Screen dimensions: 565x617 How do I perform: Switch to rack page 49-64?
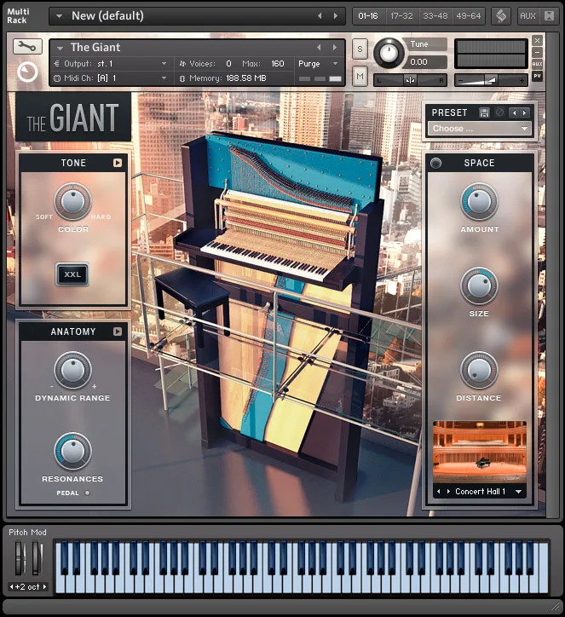click(x=468, y=15)
